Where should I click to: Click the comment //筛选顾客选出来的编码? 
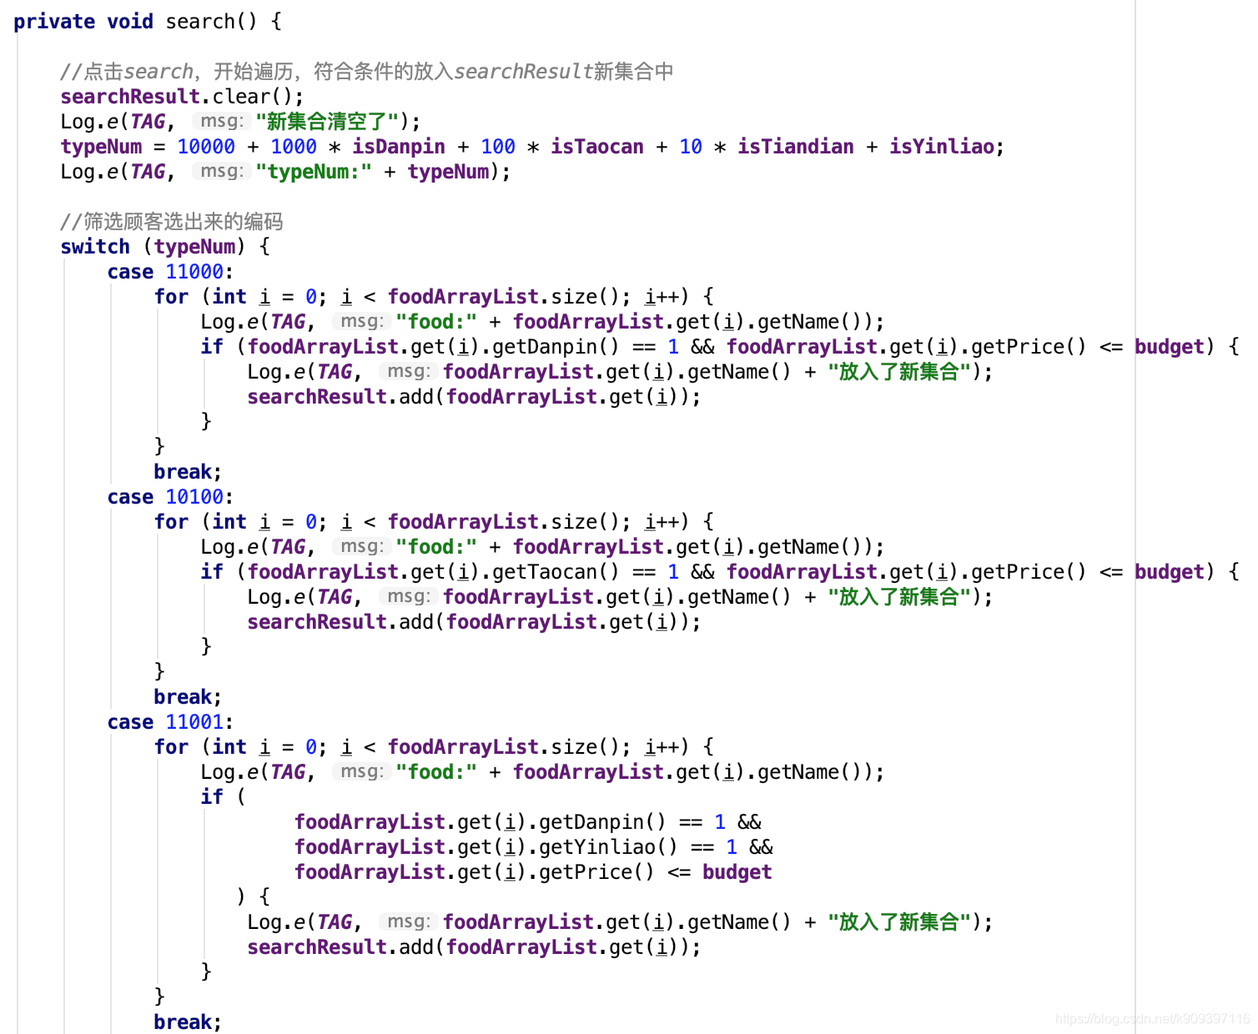click(172, 222)
